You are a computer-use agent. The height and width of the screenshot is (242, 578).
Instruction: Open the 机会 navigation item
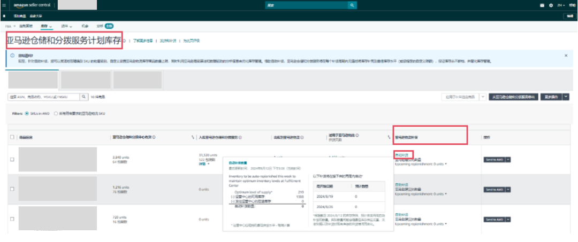click(85, 26)
